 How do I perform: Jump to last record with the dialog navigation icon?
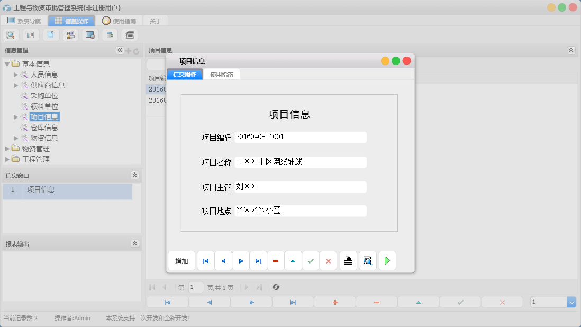pos(258,260)
